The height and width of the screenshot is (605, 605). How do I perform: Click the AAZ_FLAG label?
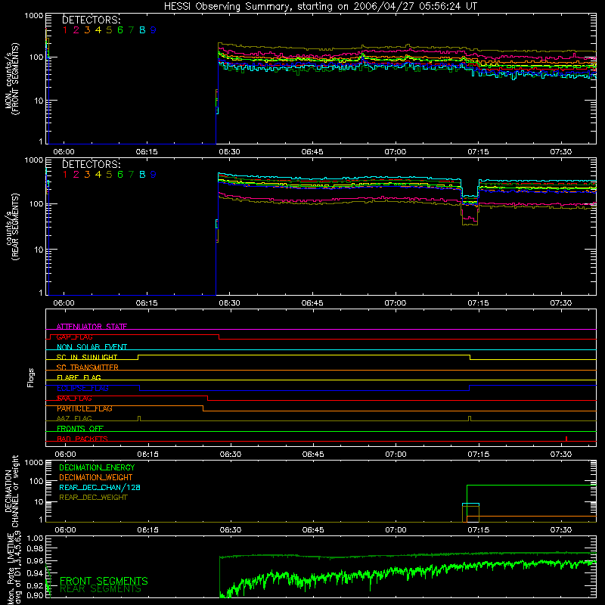[74, 418]
